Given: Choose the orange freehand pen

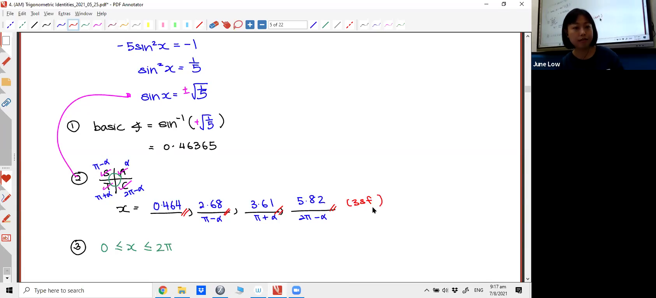Looking at the screenshot, I should pos(124,25).
